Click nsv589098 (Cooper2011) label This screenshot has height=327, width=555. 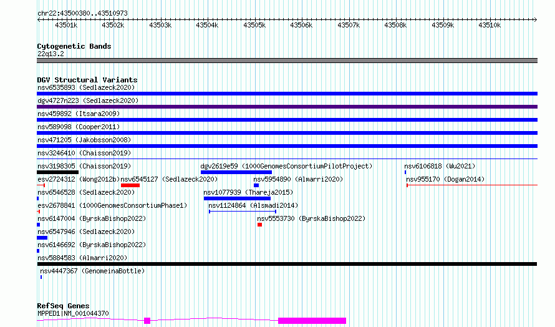[x=79, y=127]
